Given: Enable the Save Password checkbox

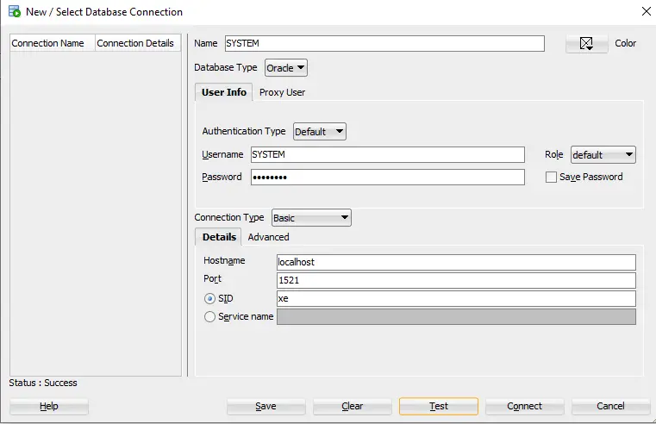Looking at the screenshot, I should point(551,177).
